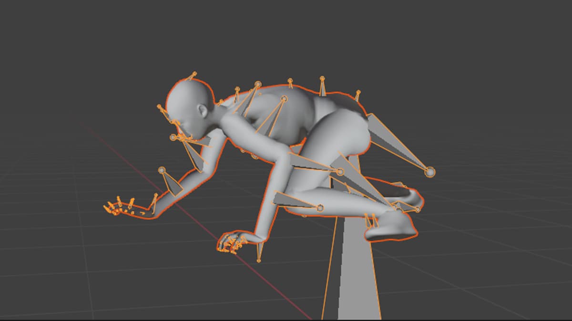This screenshot has width=572, height=321.
Task: Select the jaw bone joint below the face
Action: [x=174, y=137]
